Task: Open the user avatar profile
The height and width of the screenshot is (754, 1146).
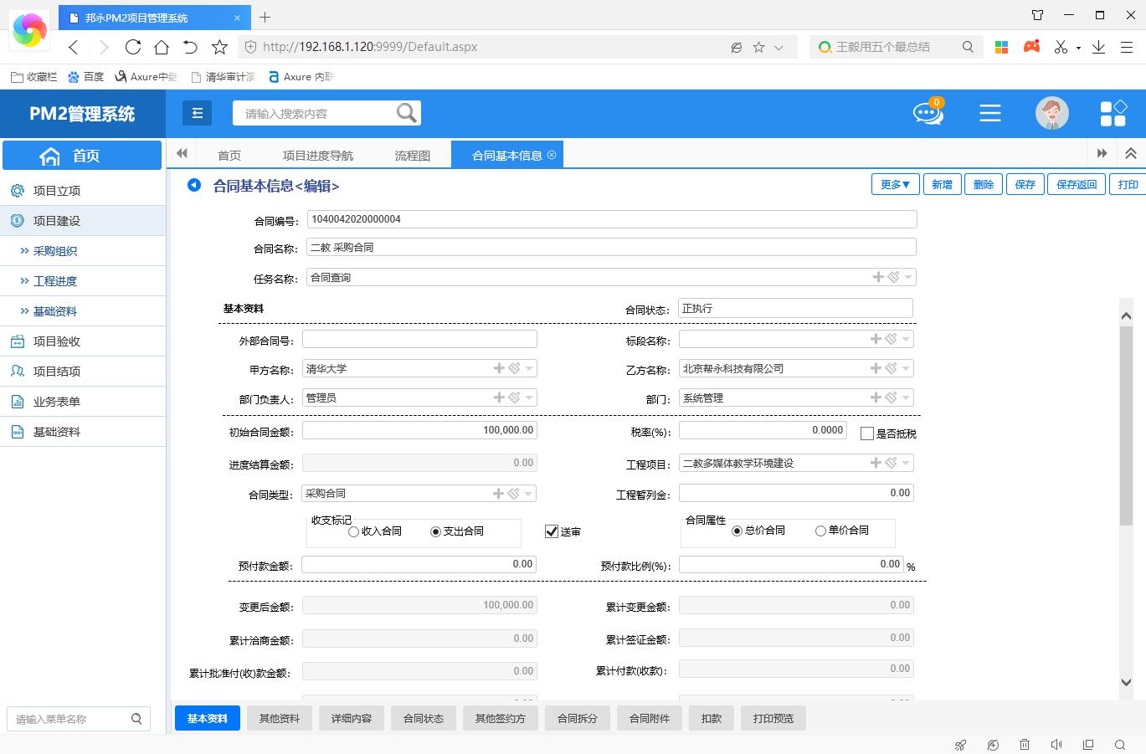Action: tap(1051, 113)
